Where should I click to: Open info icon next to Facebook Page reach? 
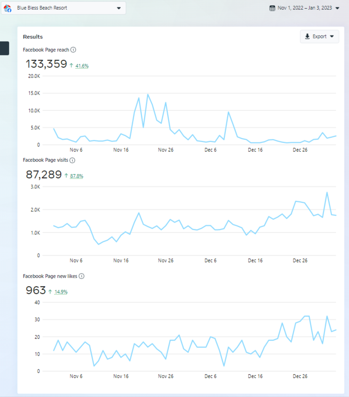73,50
